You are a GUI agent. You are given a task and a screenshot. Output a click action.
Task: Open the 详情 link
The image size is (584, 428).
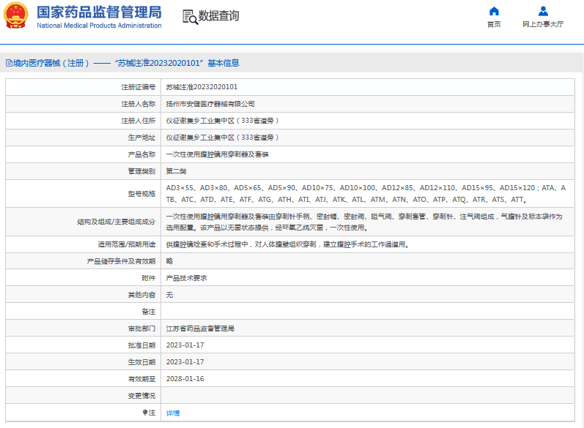pos(173,413)
